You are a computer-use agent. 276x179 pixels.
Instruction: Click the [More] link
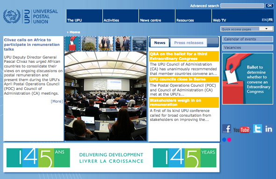(x=57, y=101)
